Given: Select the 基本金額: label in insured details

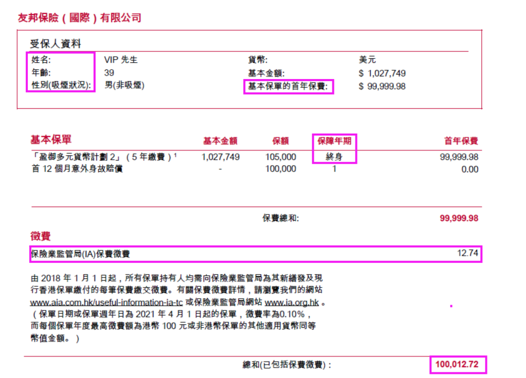Looking at the screenshot, I should 266,73.
